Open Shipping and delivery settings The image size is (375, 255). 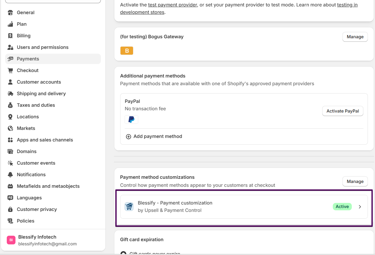(x=41, y=94)
